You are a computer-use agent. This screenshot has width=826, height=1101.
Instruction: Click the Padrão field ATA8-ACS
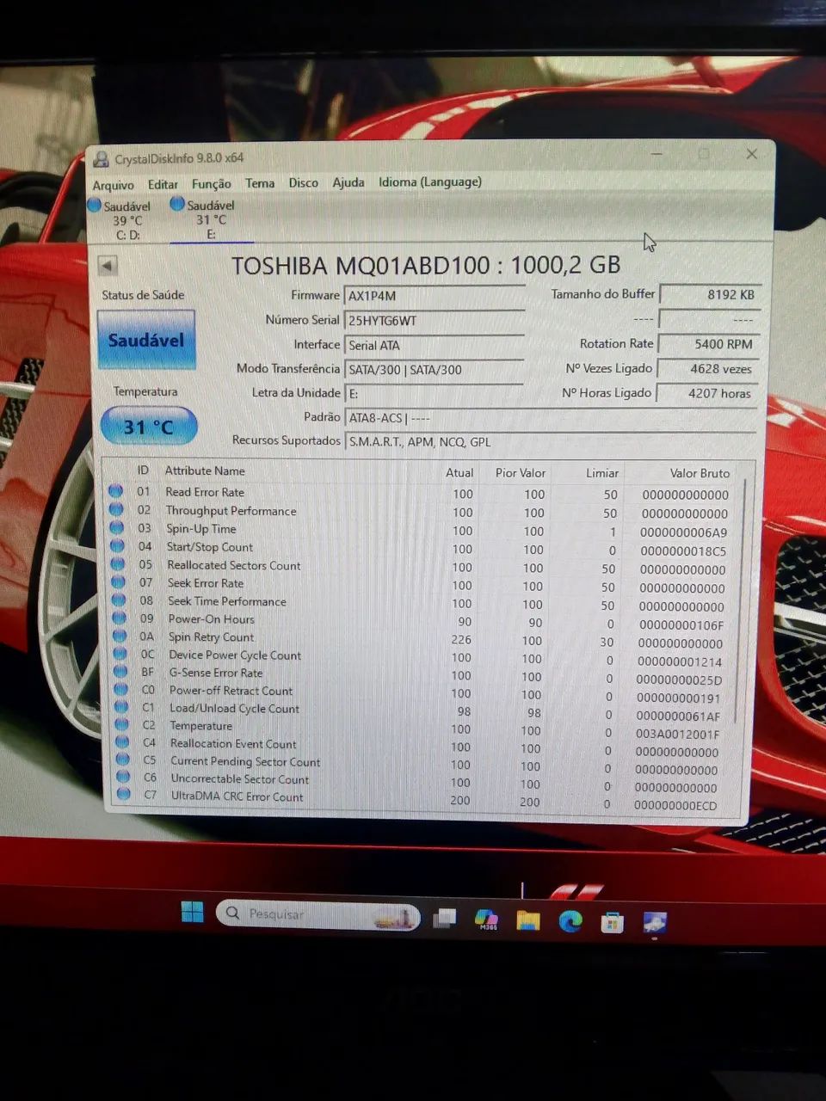coord(551,417)
